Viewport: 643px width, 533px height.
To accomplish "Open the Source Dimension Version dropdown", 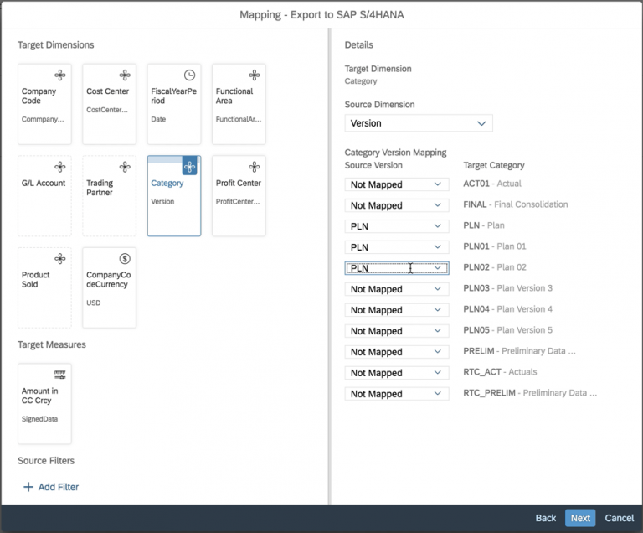I will pos(419,123).
